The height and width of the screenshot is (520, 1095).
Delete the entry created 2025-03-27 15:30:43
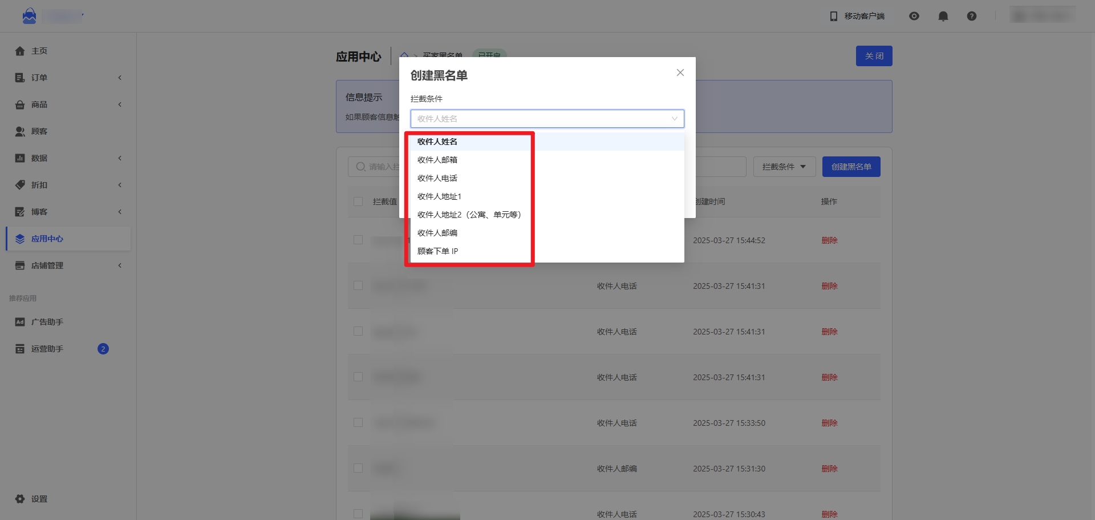pos(829,514)
